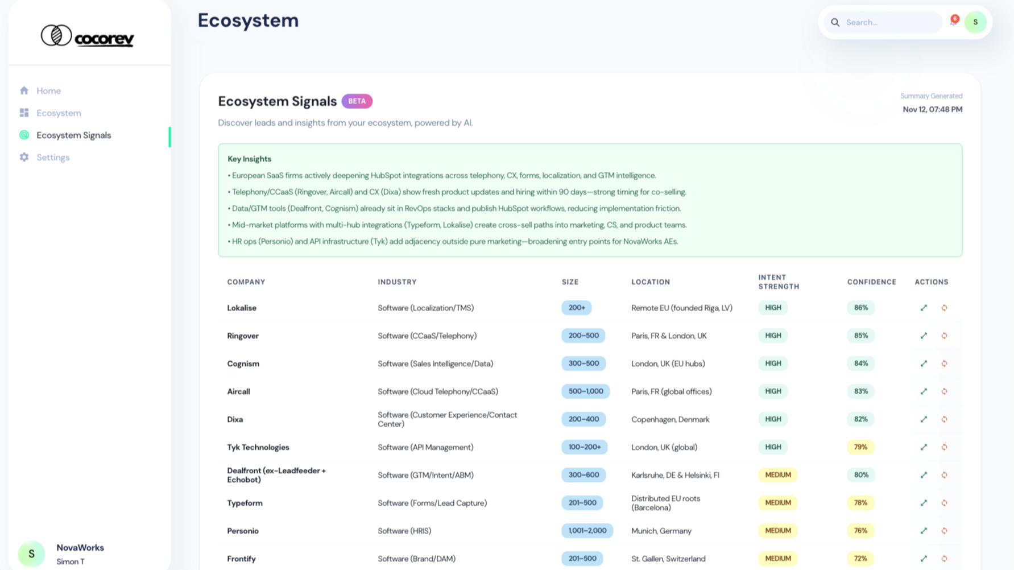Refresh the Frontify row signal
The width and height of the screenshot is (1014, 570).
tap(944, 559)
